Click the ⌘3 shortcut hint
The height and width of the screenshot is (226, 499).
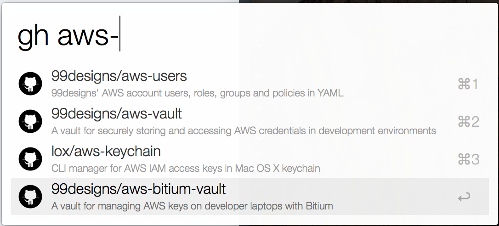(468, 159)
